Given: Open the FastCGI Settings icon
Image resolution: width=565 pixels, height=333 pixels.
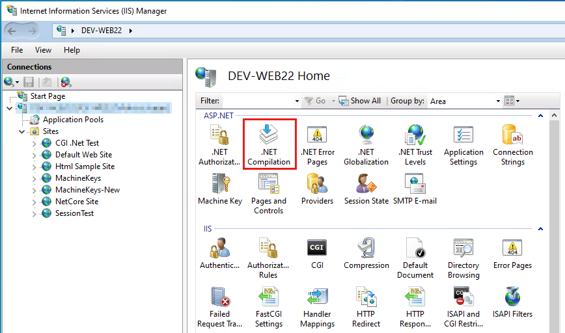Looking at the screenshot, I should 268,306.
